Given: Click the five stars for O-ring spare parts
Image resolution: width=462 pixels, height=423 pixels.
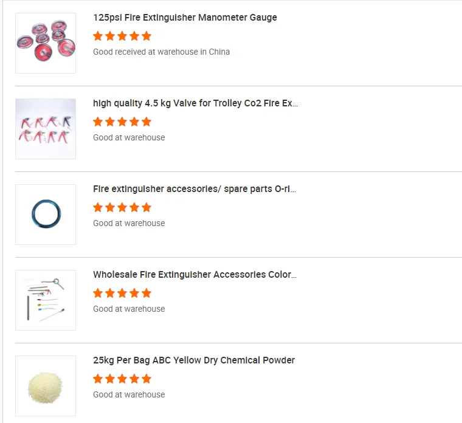Looking at the screenshot, I should tap(122, 207).
